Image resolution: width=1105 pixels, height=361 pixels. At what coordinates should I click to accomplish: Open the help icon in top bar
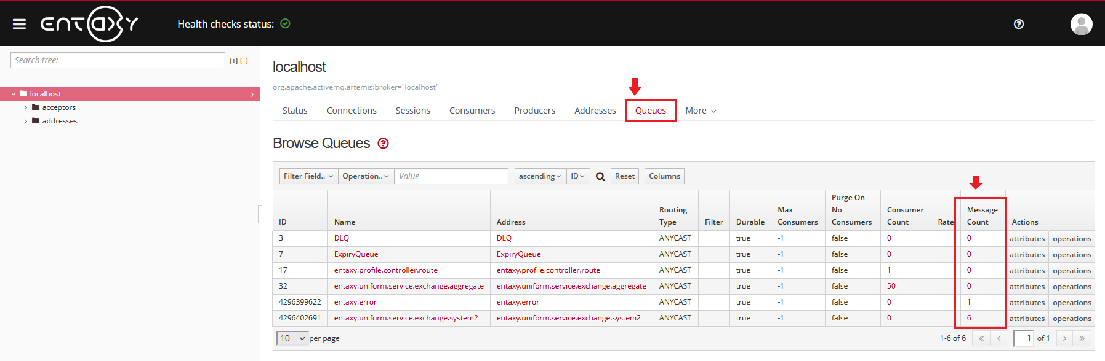click(1018, 24)
